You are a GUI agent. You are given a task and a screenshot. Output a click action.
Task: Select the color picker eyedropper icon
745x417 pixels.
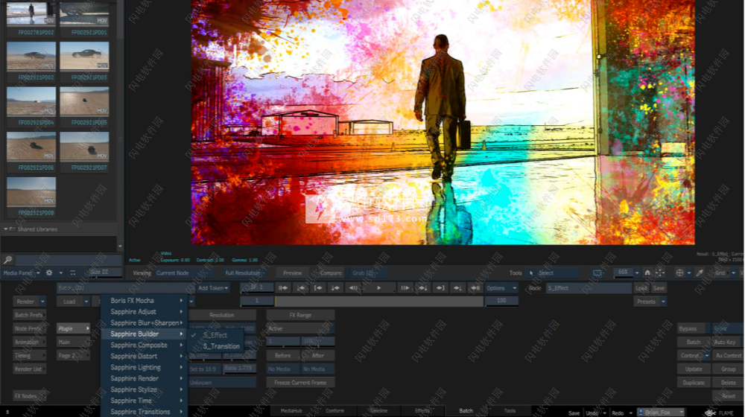(700, 273)
